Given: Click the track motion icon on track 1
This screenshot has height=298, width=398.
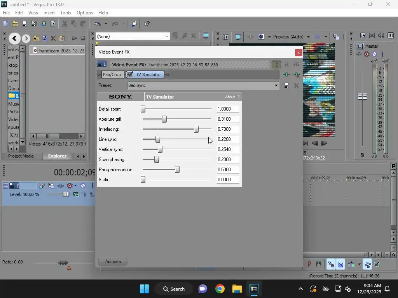Looking at the screenshot, I should 51,186.
